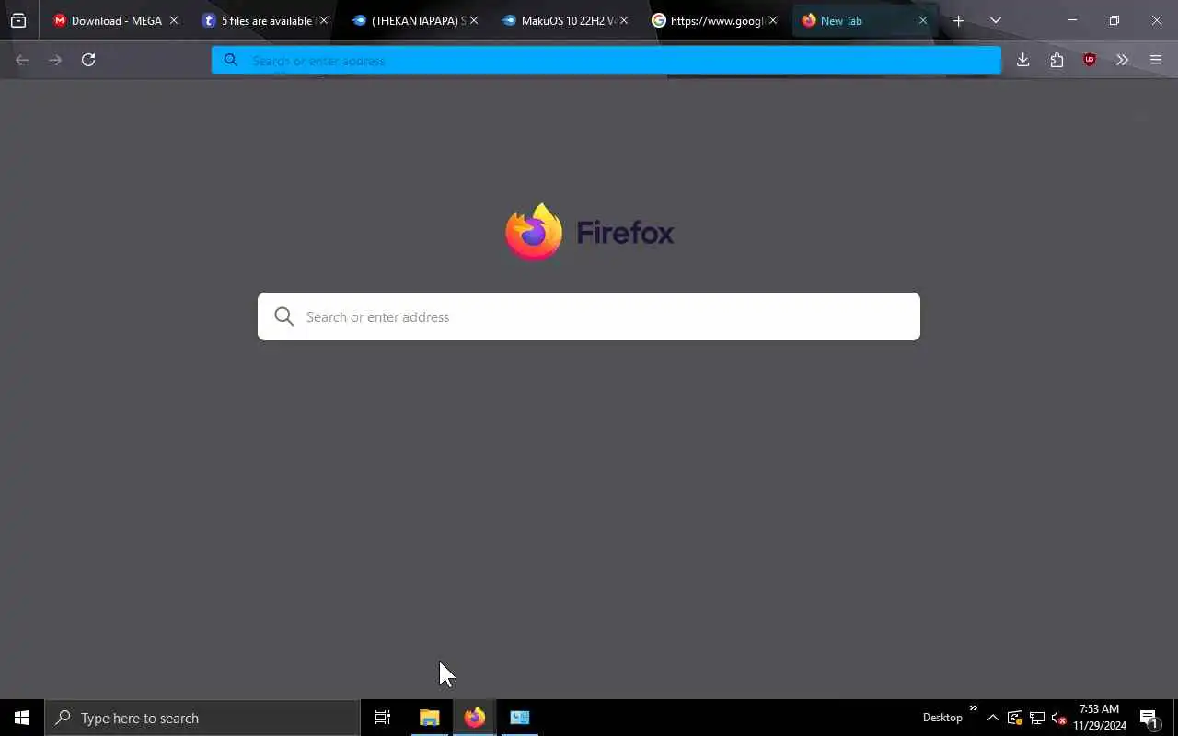Viewport: 1178px width, 736px height.
Task: Expand the Desktop toolbar chevrons
Action: 973,707
